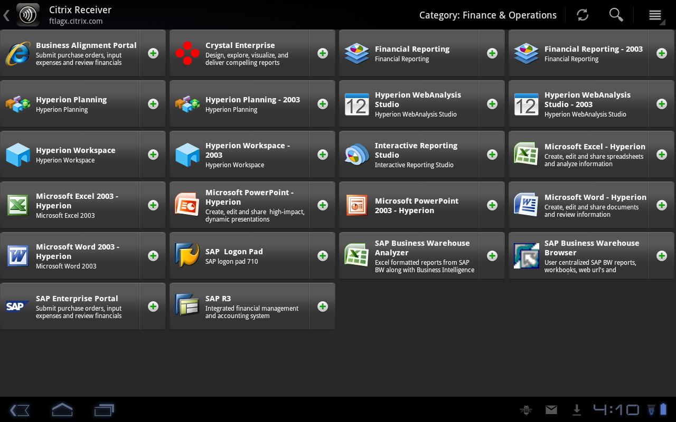
Task: Add Interactive Reporting Studio with its plus
Action: tap(492, 155)
